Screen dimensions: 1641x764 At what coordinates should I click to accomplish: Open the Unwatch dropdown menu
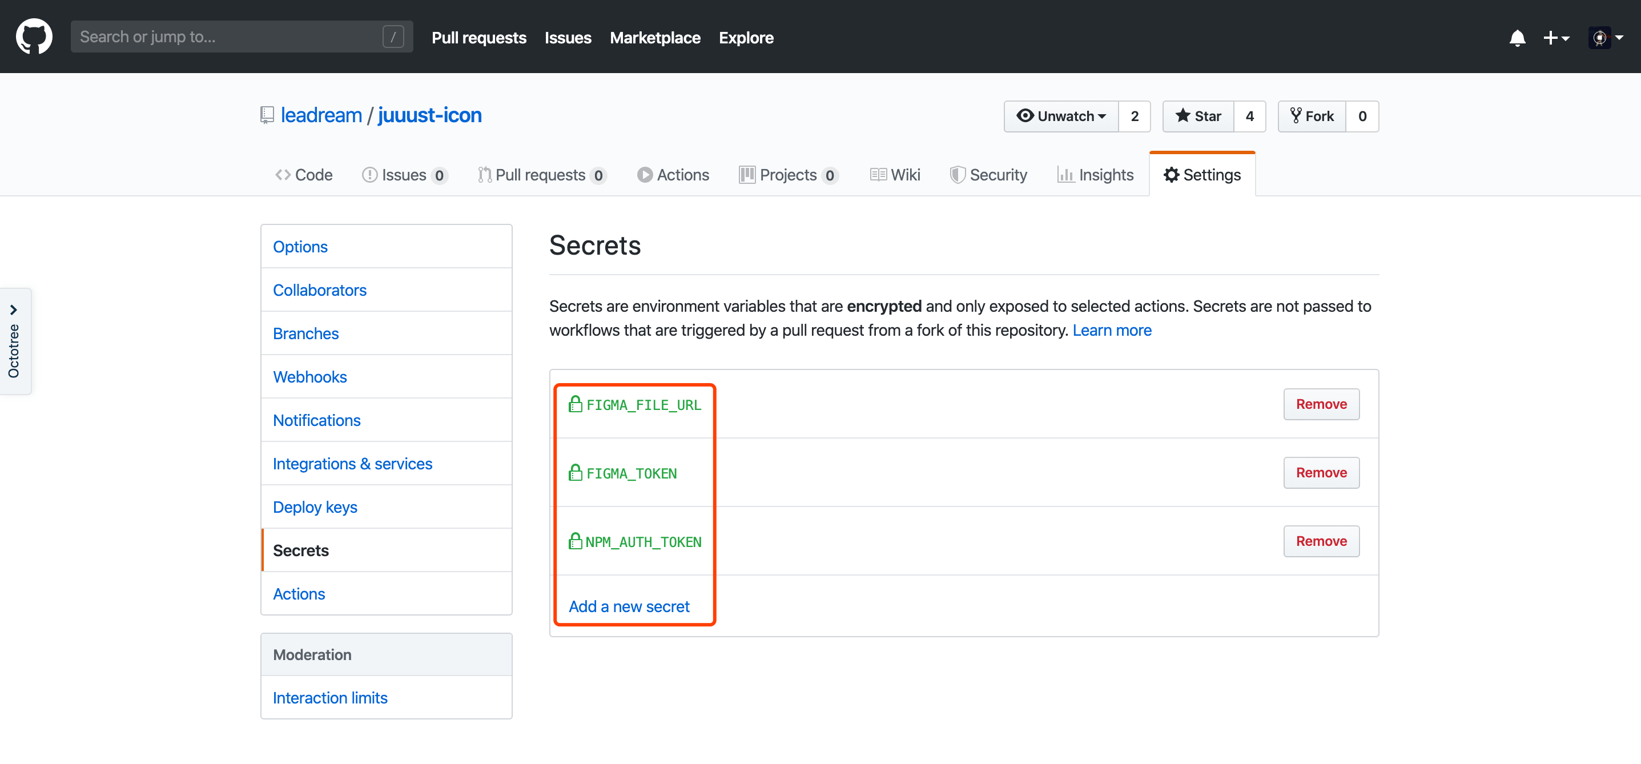[x=1061, y=116]
